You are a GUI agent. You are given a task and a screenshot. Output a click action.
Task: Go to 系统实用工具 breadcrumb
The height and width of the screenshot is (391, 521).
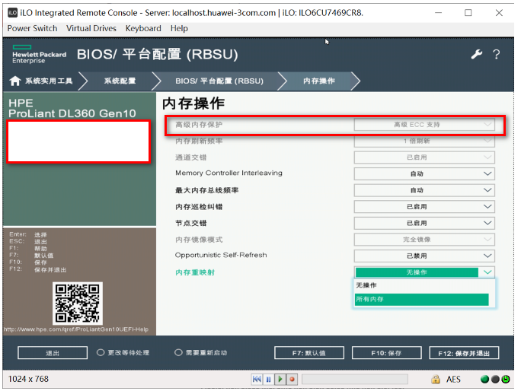coord(49,81)
